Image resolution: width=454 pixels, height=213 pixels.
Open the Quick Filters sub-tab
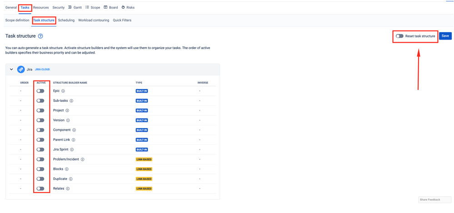(122, 20)
